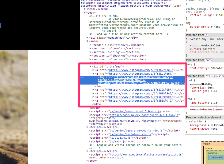Click the cursor: pointer declaration
This screenshot has height=164, width=224.
(x=203, y=49)
